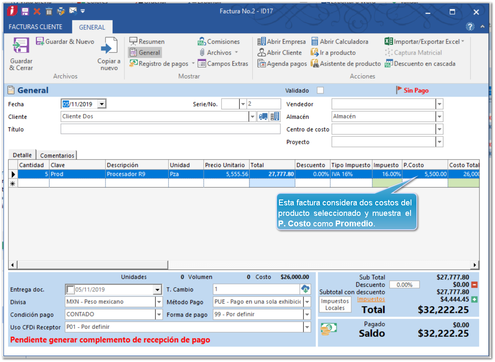Switch to the FACTURAS CLIENTE ribbon tab

[35, 27]
